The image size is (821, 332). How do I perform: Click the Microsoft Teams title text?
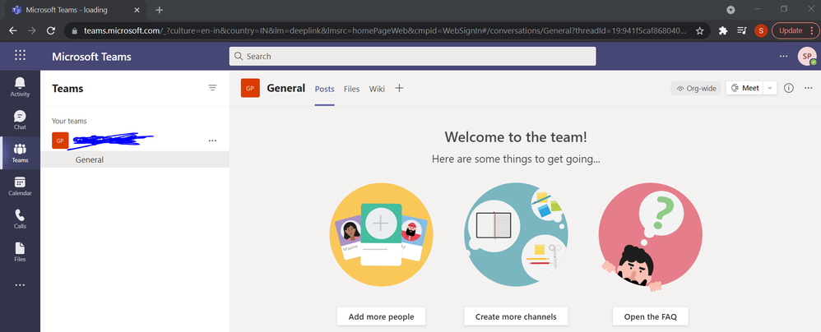pos(91,57)
